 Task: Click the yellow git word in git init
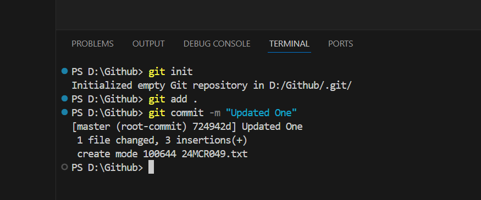pyautogui.click(x=157, y=72)
